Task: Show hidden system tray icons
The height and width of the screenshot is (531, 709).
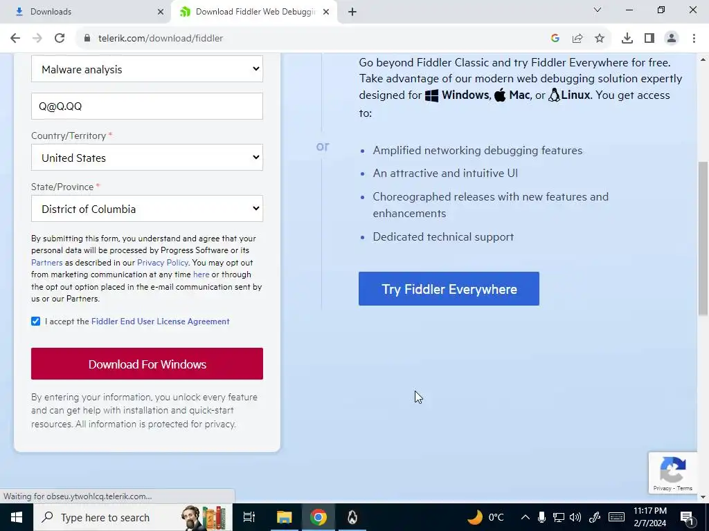Action: [525, 517]
